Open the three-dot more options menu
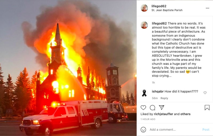The width and height of the screenshot is (213, 136). [207, 8]
